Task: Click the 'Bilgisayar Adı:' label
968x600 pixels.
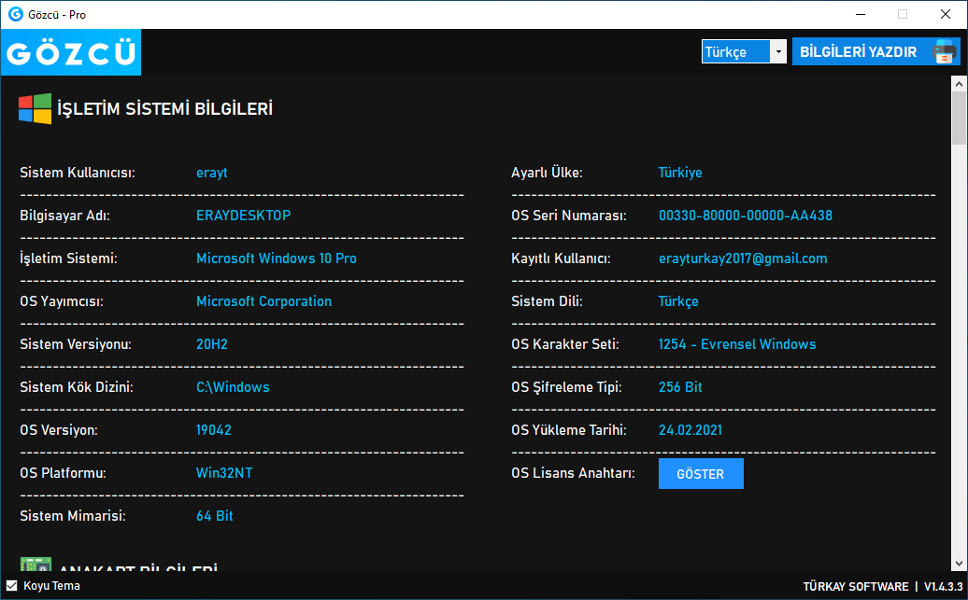Action: point(64,216)
